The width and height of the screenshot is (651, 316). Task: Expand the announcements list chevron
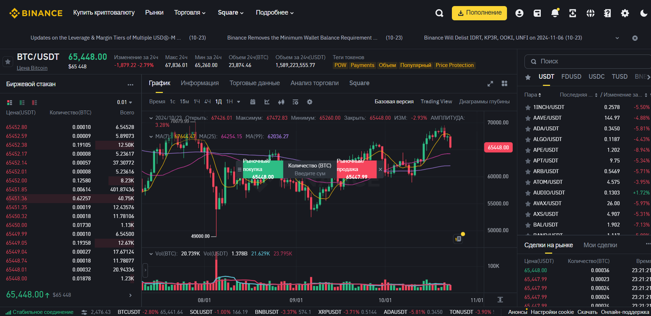coord(617,38)
